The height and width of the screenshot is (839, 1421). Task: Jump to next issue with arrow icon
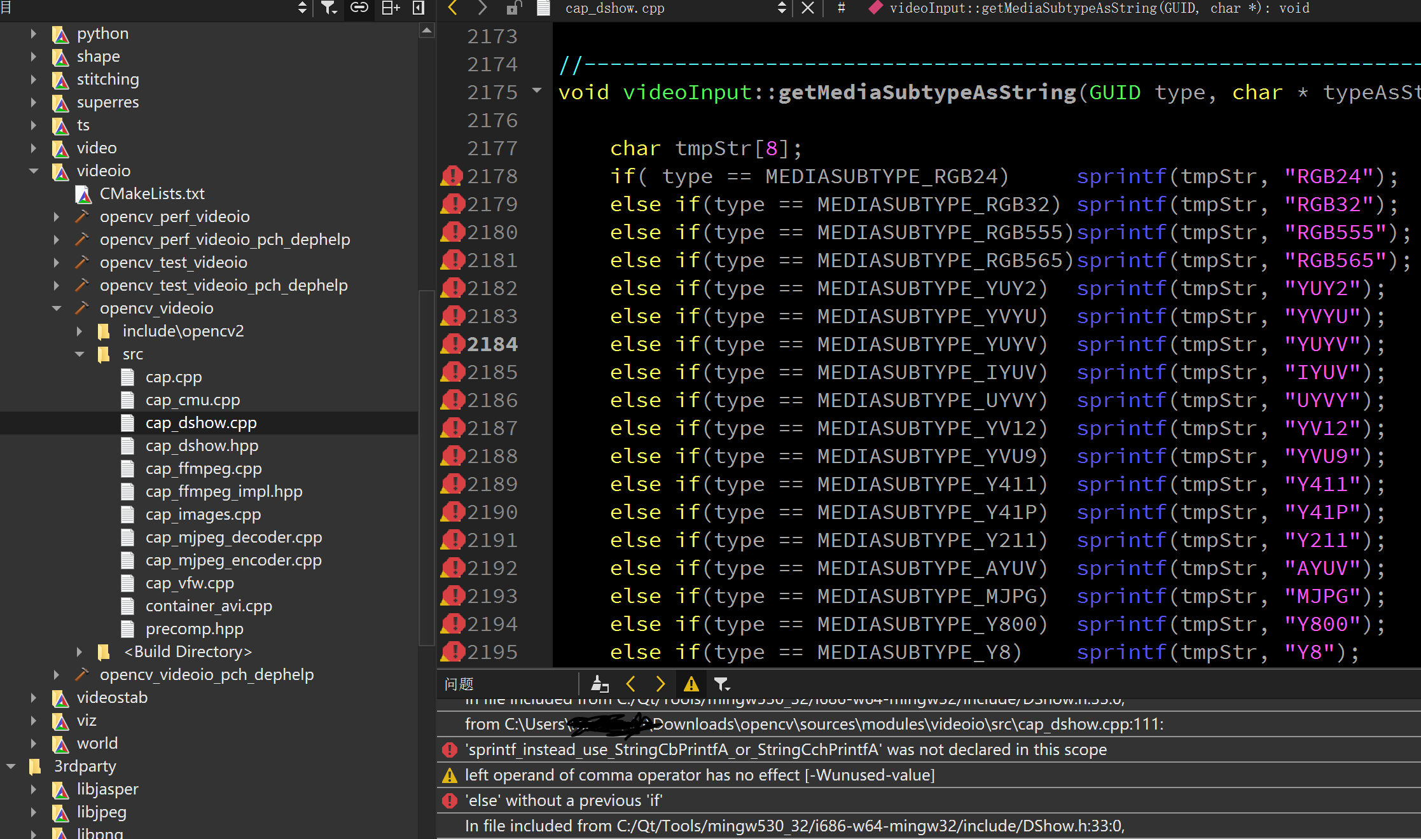coord(660,684)
